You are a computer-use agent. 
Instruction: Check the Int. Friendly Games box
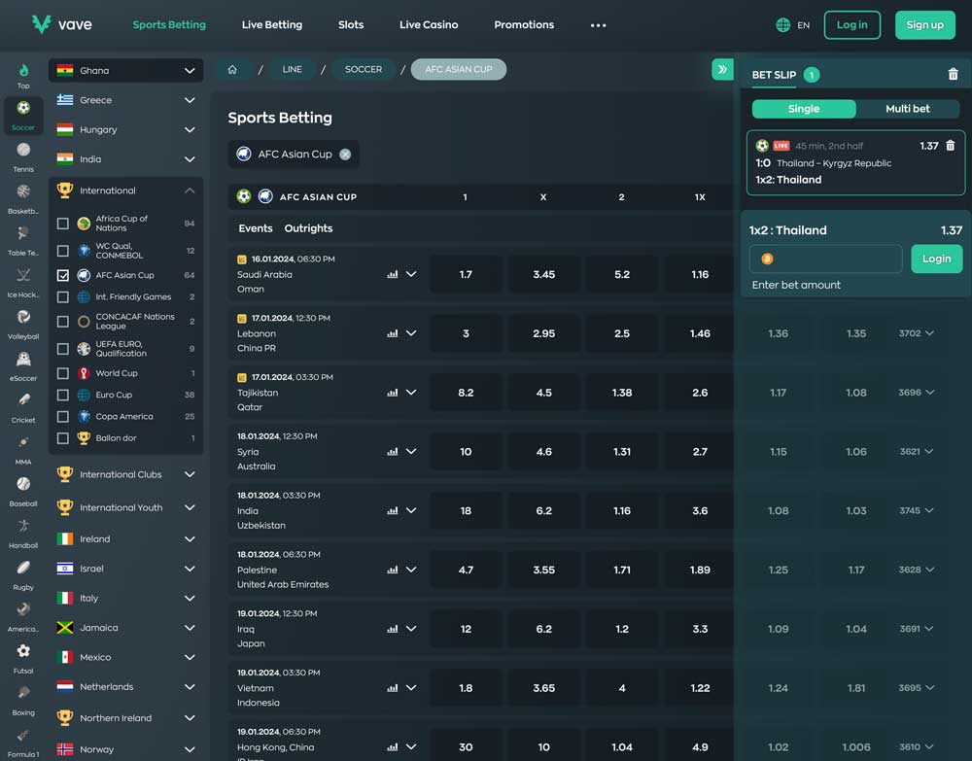62,296
